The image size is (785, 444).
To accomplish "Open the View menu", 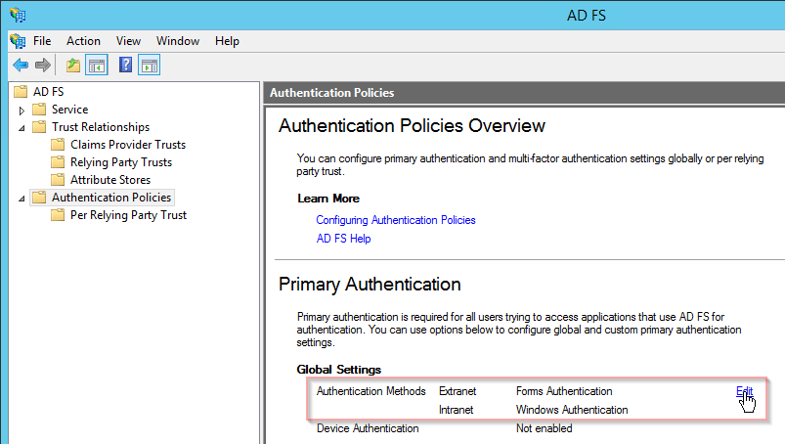I will click(128, 41).
